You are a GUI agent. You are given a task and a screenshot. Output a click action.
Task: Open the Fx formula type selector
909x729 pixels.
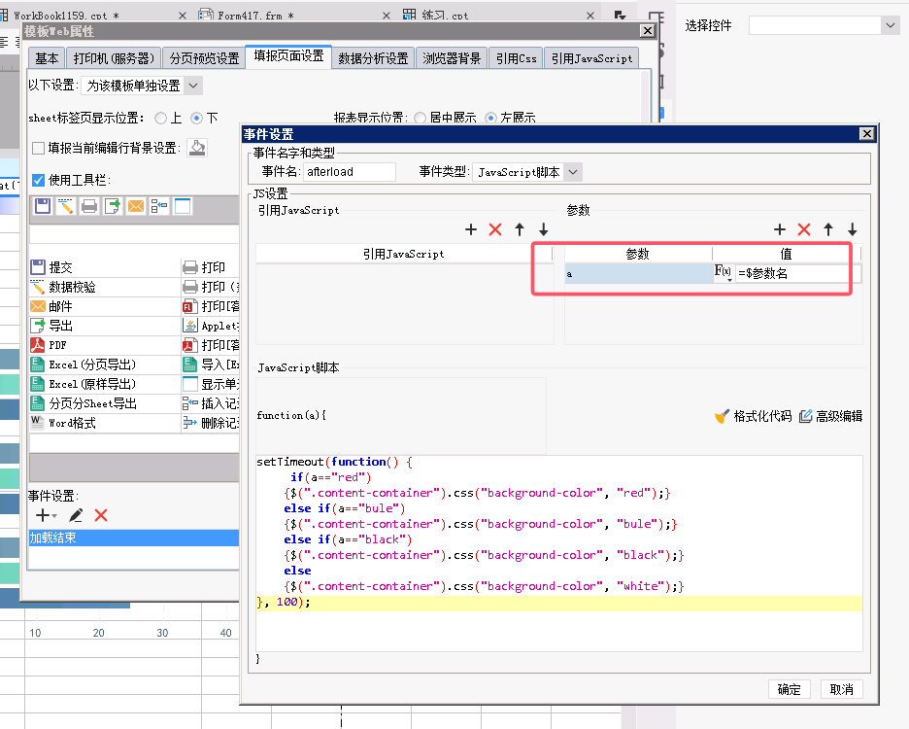(x=724, y=273)
